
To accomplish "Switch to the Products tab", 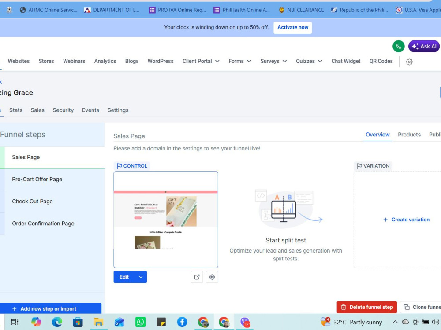I will (x=409, y=135).
